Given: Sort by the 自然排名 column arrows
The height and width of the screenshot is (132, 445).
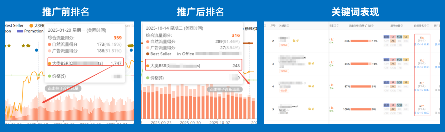Looking at the screenshot, I should pos(428,26).
